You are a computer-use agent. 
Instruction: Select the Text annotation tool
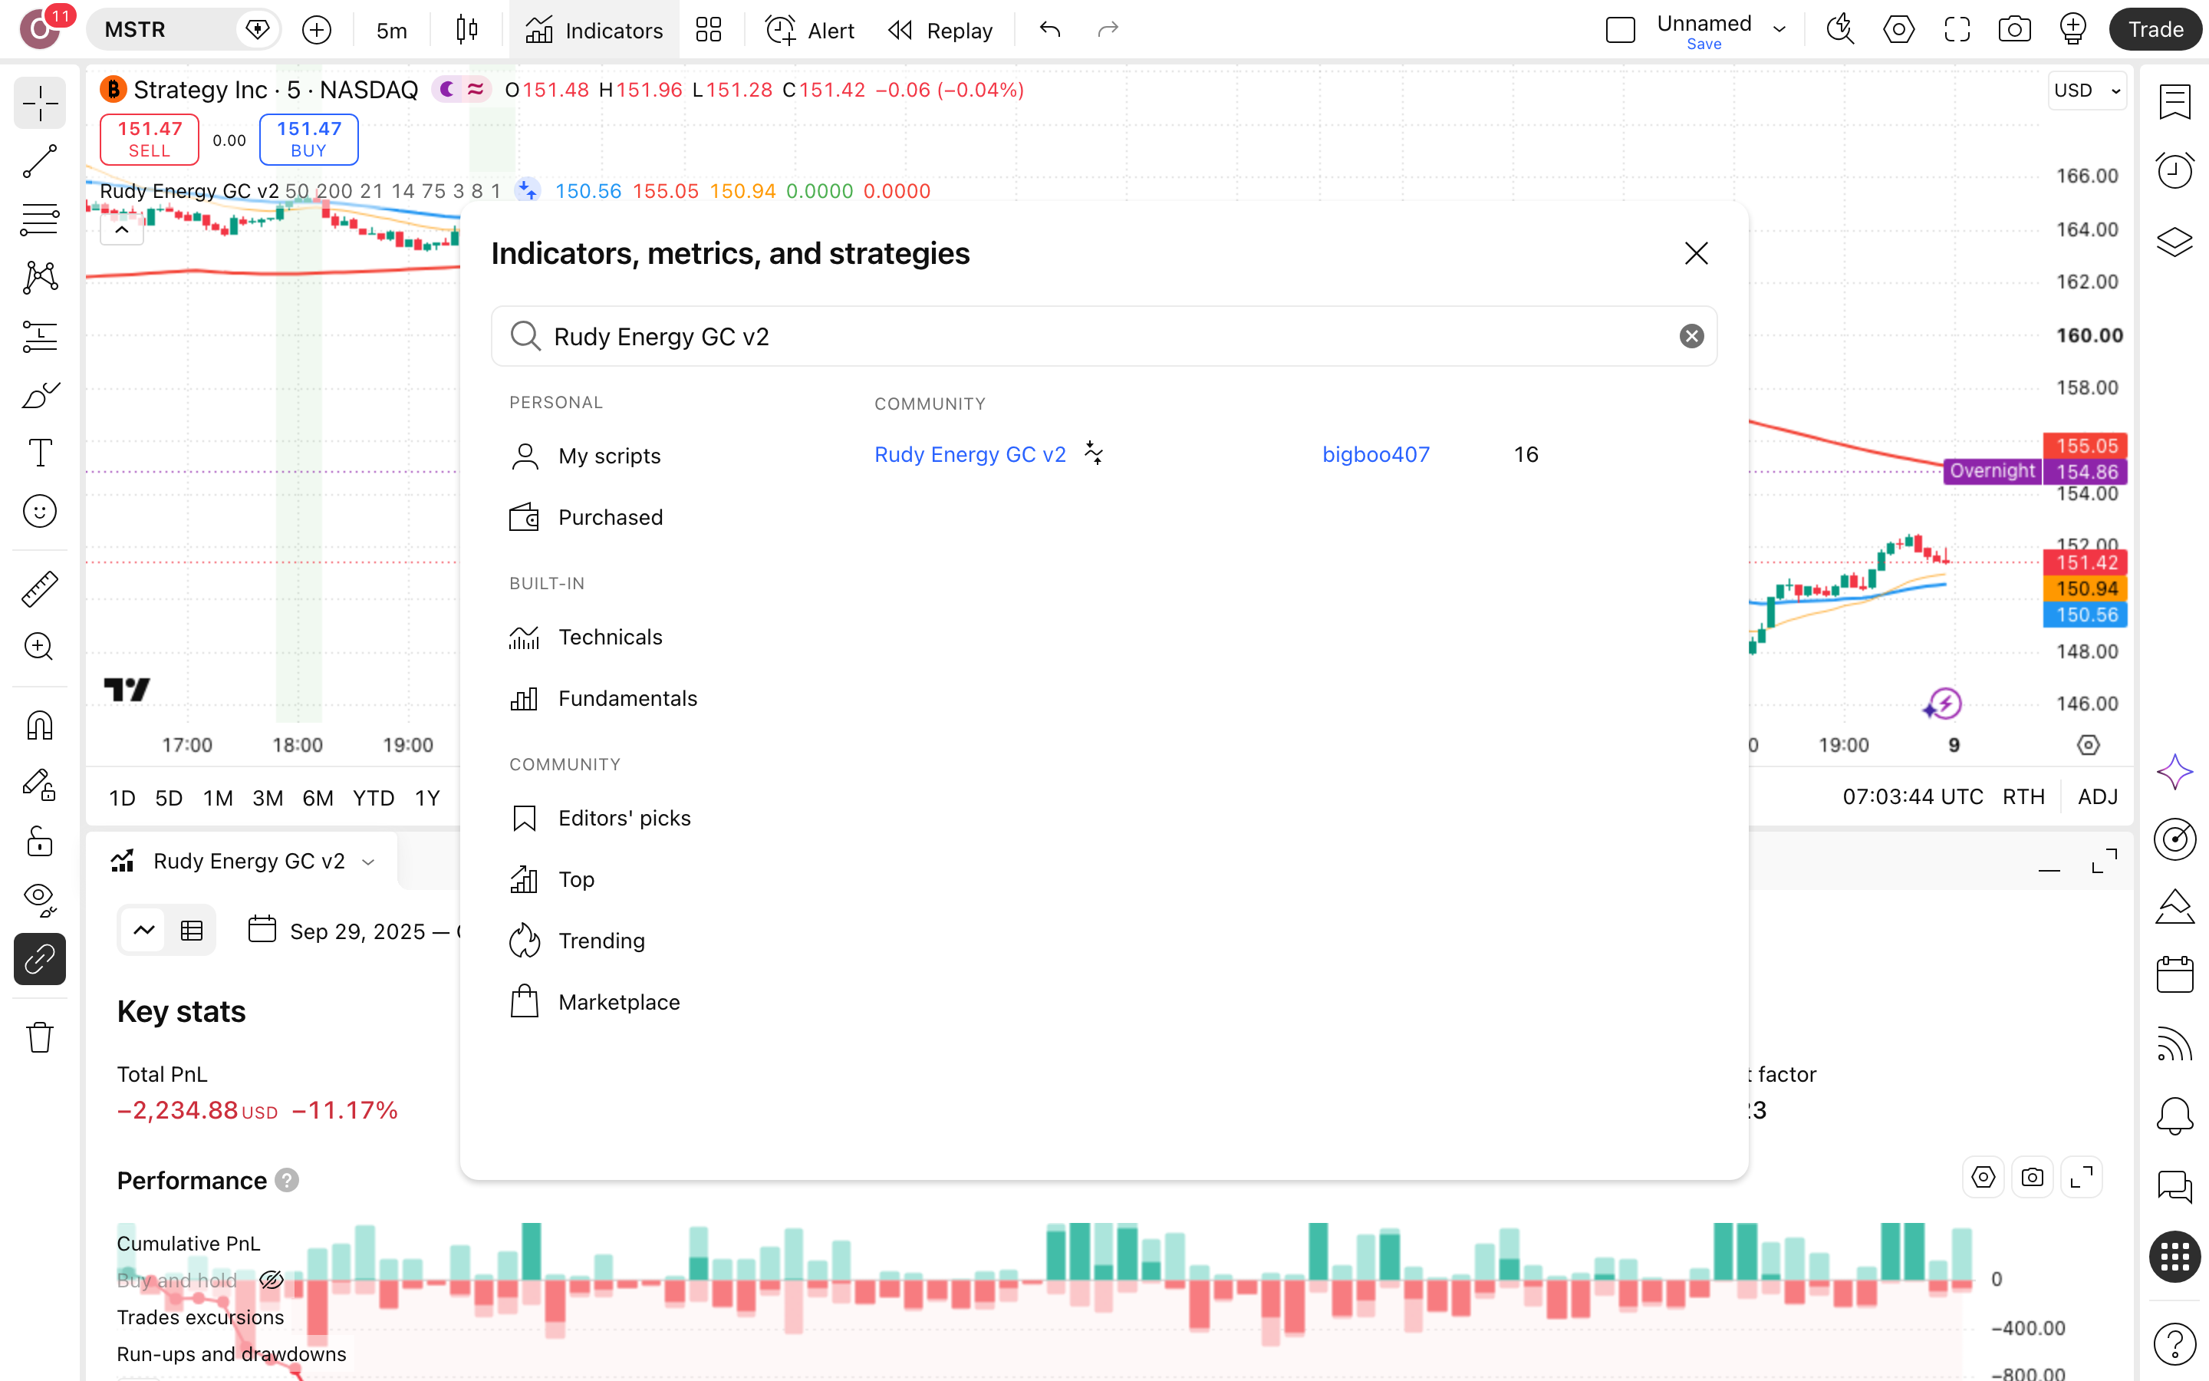click(39, 452)
